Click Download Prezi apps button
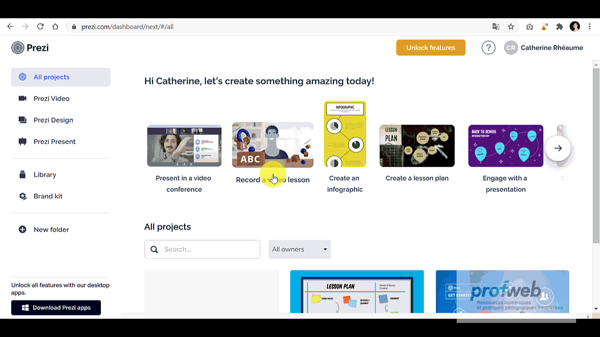 tap(56, 308)
